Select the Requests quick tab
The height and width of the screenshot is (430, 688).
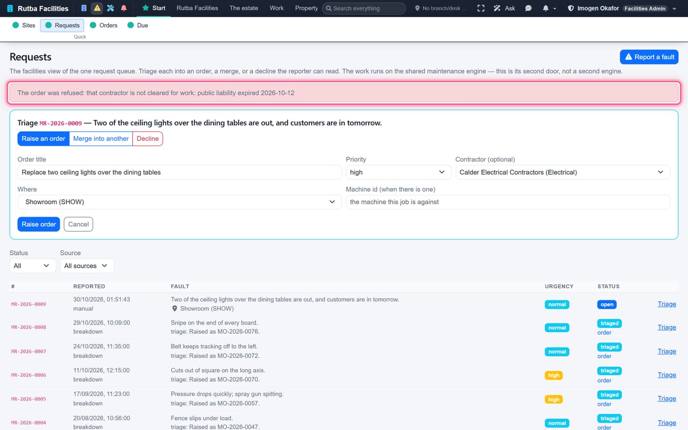(x=62, y=25)
